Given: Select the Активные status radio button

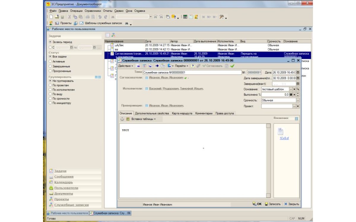Looking at the screenshot, I should pos(50,61).
